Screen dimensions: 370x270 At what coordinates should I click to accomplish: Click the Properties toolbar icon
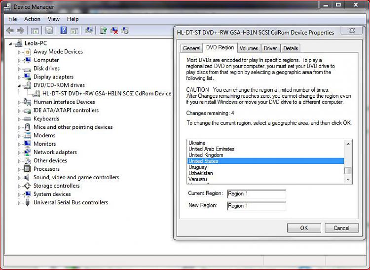pos(49,31)
